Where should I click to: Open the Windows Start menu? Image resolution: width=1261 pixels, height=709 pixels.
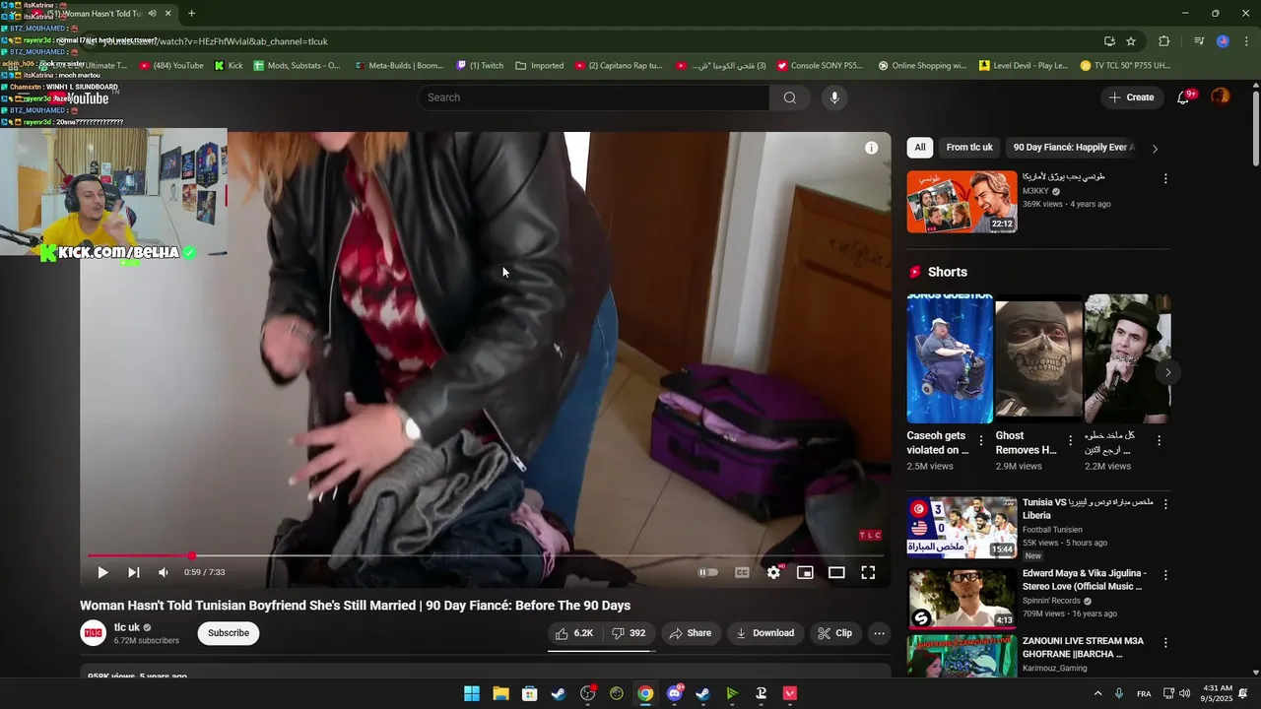point(472,693)
